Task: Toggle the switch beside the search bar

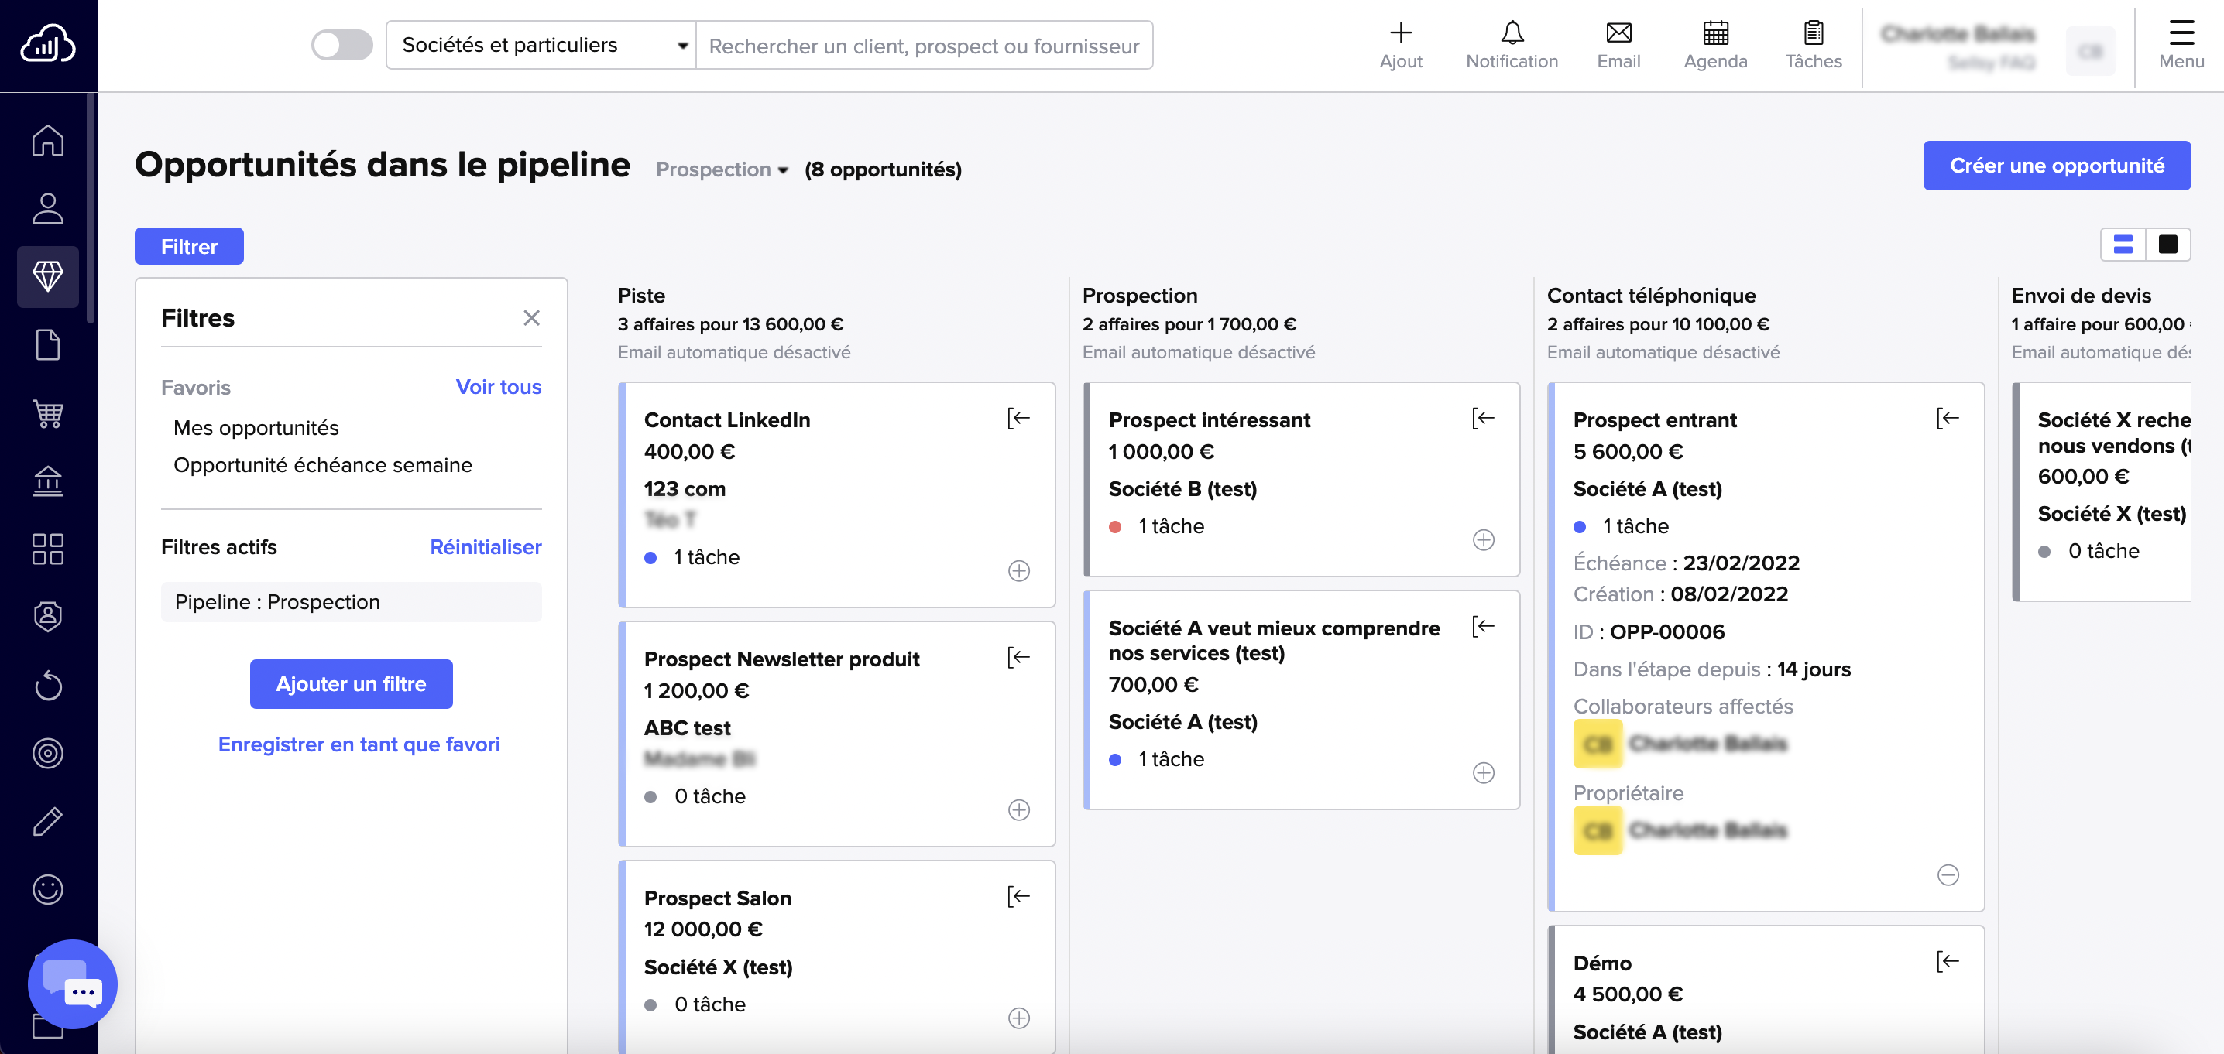Action: (x=342, y=45)
